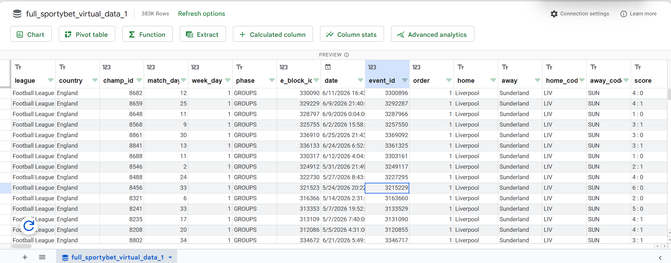This screenshot has width=671, height=263.
Task: Create a Chart from the data
Action: [31, 34]
